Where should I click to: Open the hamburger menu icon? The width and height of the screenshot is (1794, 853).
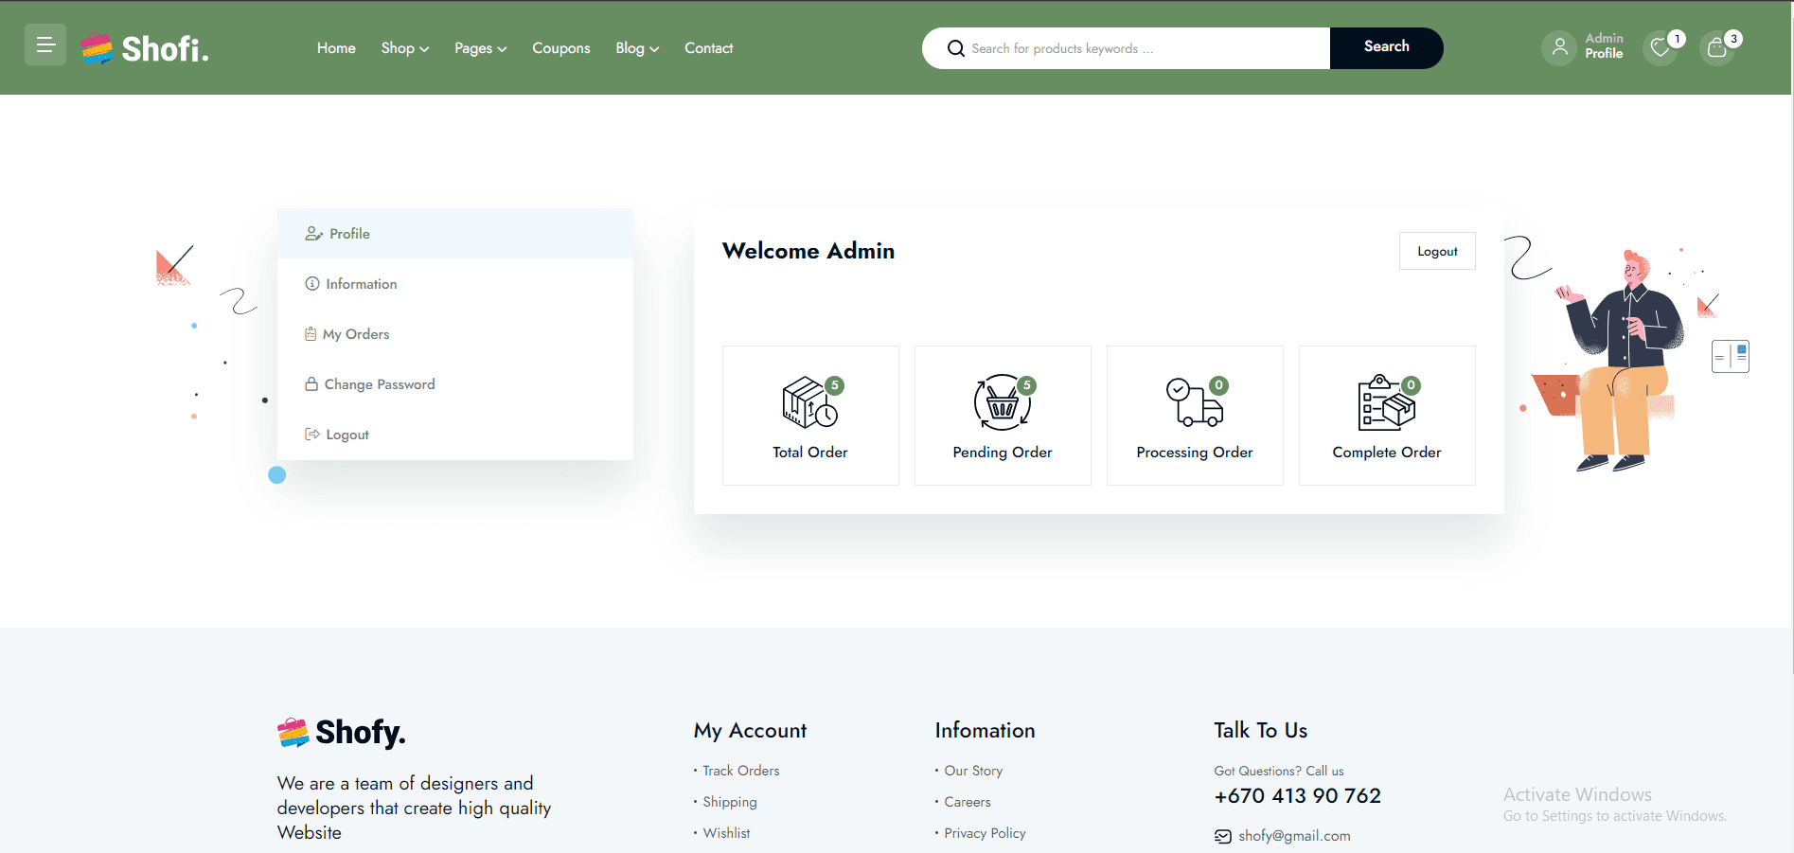point(45,44)
